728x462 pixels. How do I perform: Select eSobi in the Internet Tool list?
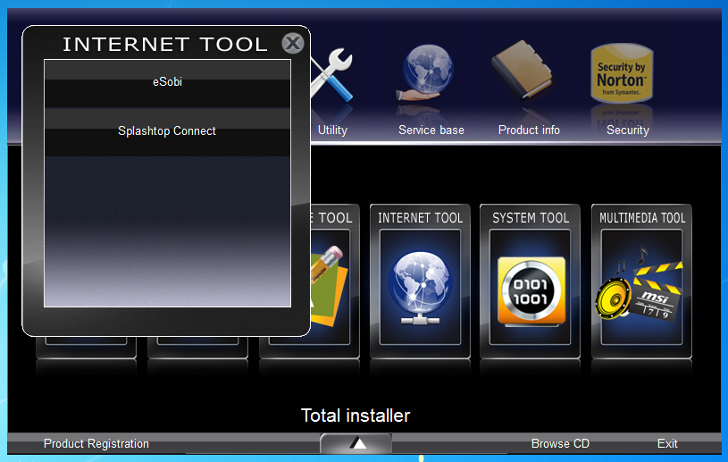click(x=167, y=84)
